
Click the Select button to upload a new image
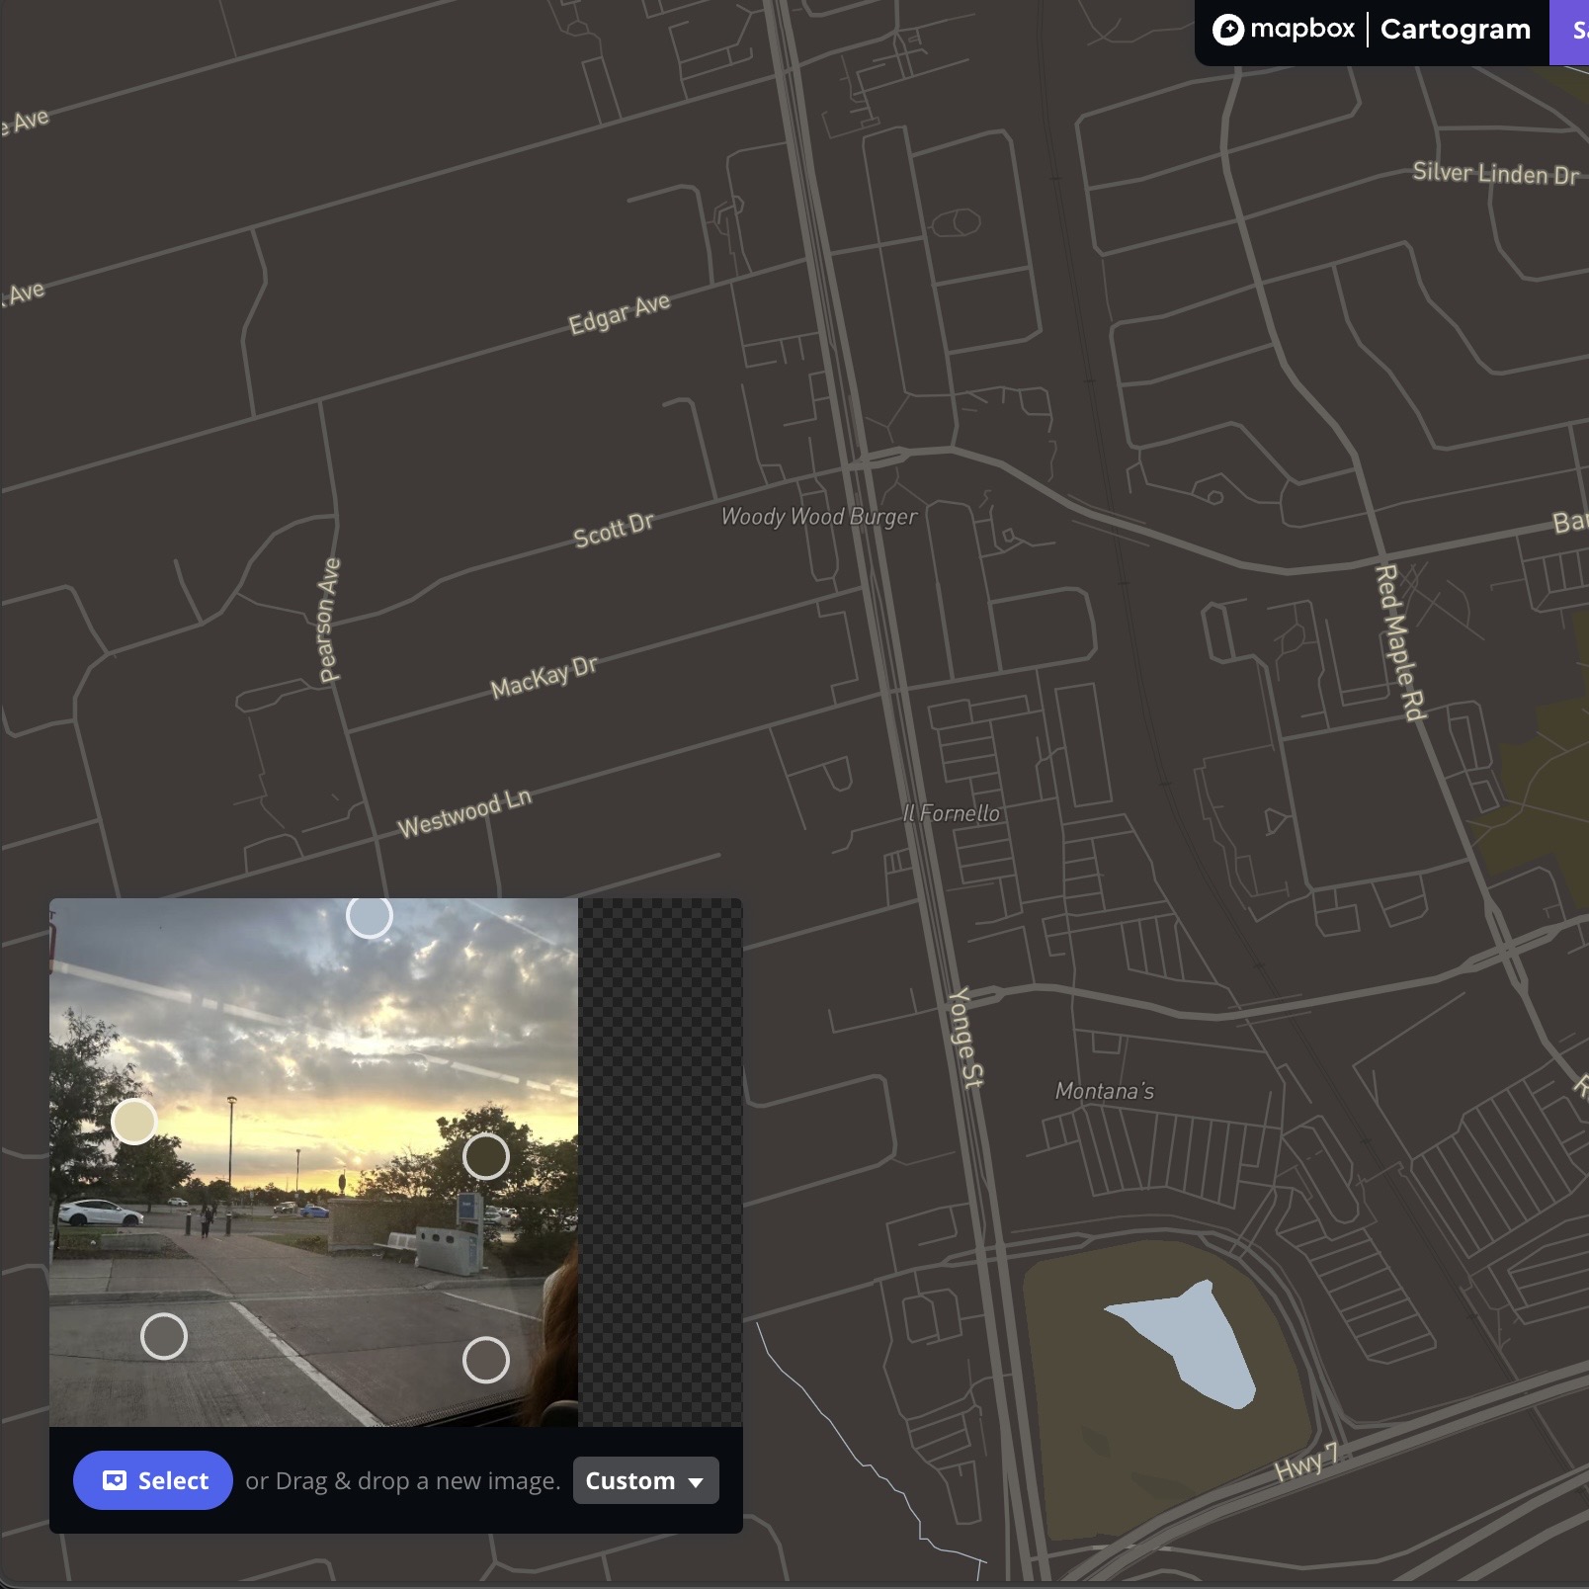pos(152,1479)
